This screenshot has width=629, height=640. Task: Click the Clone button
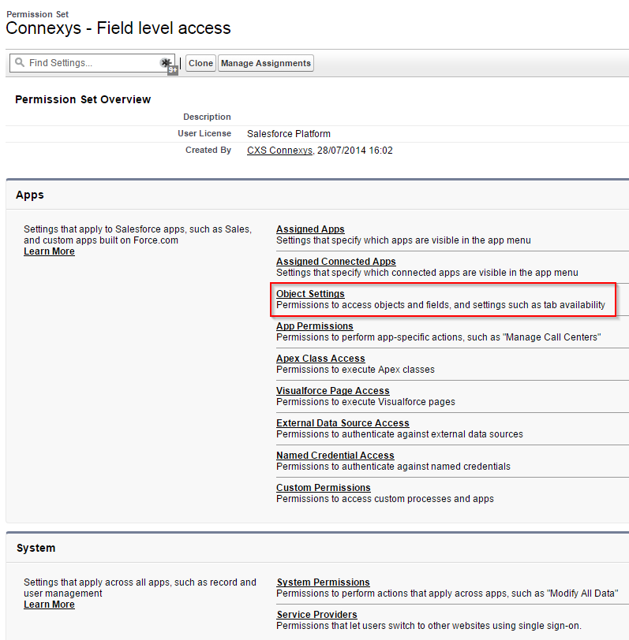(200, 63)
